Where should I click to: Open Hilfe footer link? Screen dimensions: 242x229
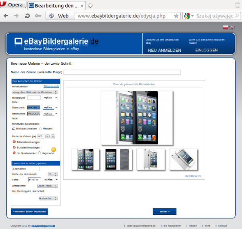pyautogui.click(x=208, y=226)
